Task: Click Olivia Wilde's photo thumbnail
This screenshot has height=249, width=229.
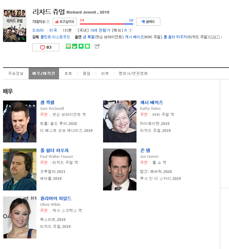Action: 20,217
